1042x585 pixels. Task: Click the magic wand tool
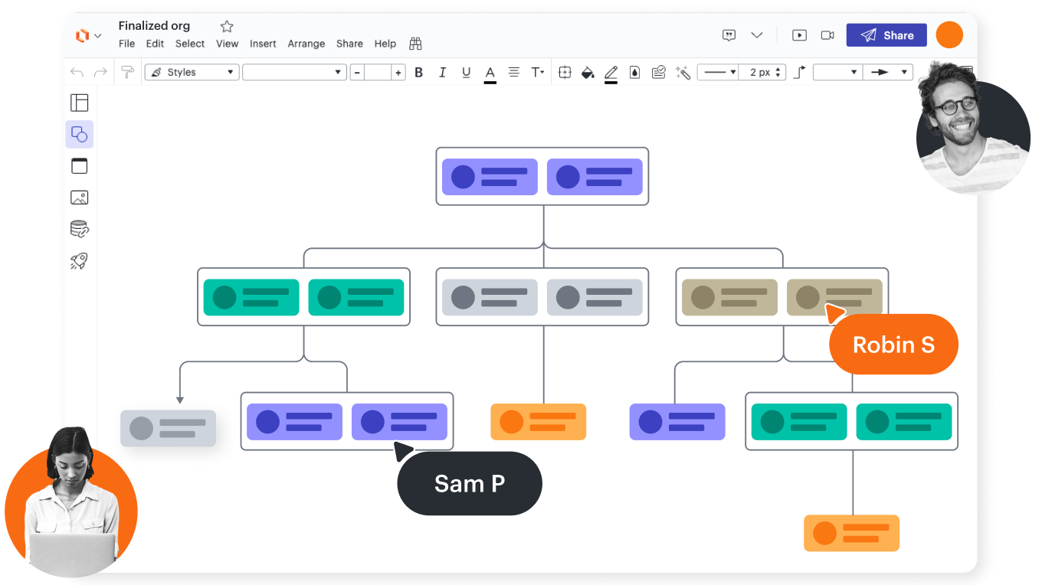pos(683,73)
